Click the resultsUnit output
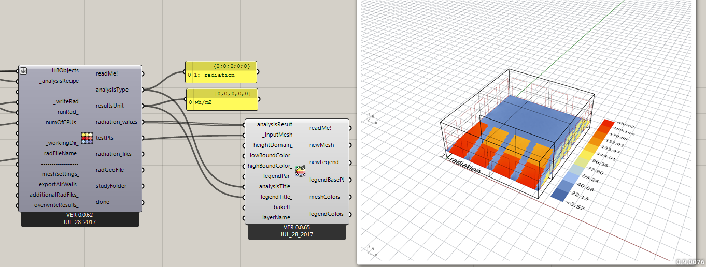Image resolution: width=706 pixels, height=267 pixels. (x=110, y=106)
